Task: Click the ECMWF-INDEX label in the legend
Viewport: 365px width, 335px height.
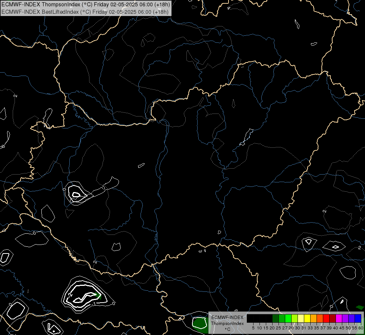Action: [x=227, y=318]
